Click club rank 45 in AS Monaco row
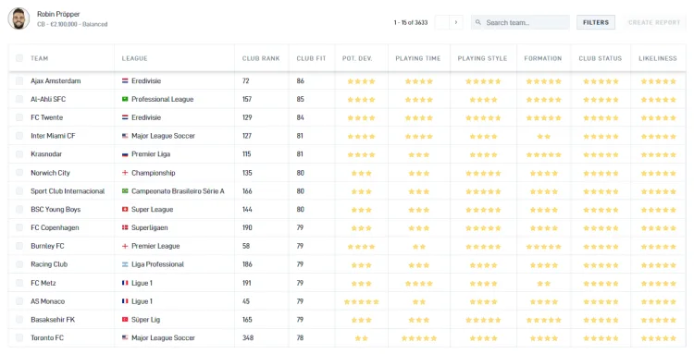The image size is (694, 354). point(246,301)
